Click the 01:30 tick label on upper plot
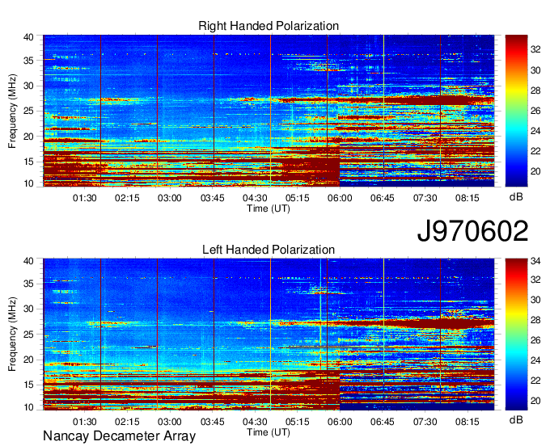This screenshot has height=446, width=550. coord(85,198)
